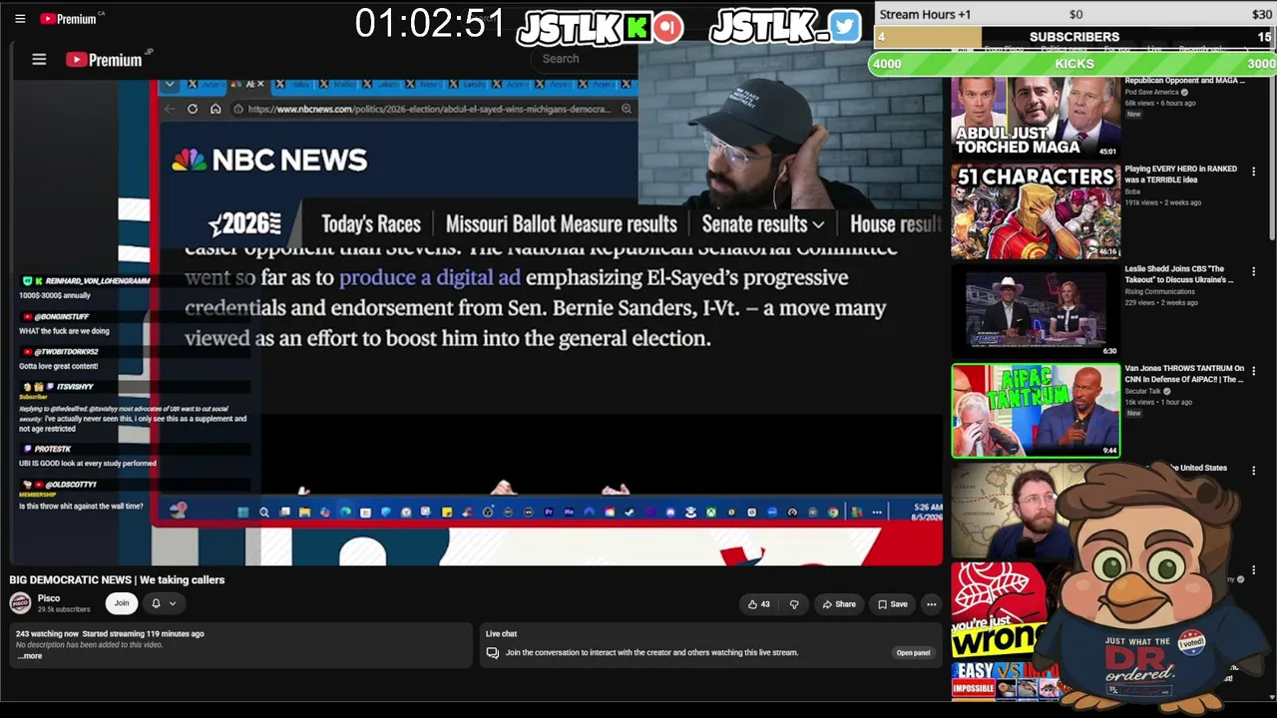Open the Van Jones THROWS TANTRUM title
The height and width of the screenshot is (718, 1277).
coord(1184,374)
